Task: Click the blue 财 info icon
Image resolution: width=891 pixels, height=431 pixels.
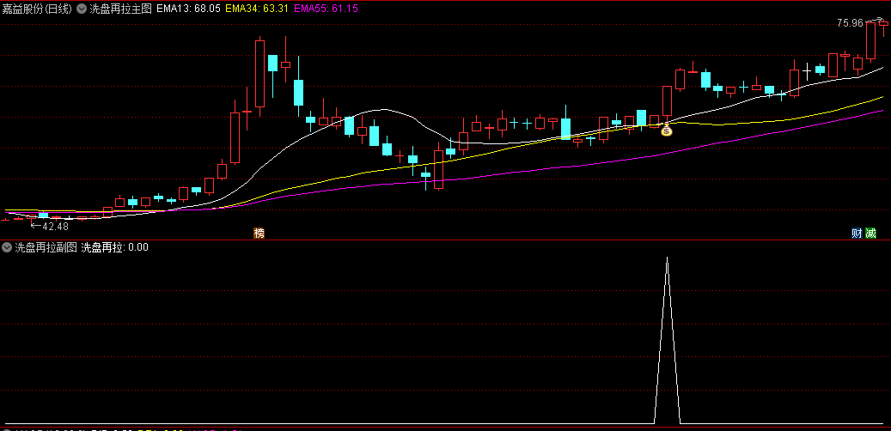Action: (857, 234)
